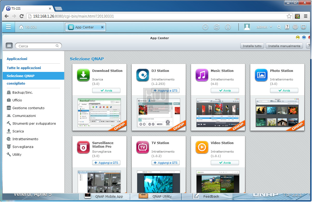Image resolution: width=312 pixels, height=202 pixels.
Task: Open Gestione contenuto category
Action: tap(25, 108)
